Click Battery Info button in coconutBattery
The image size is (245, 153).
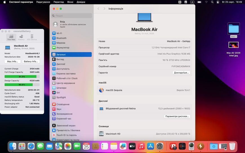(31, 62)
